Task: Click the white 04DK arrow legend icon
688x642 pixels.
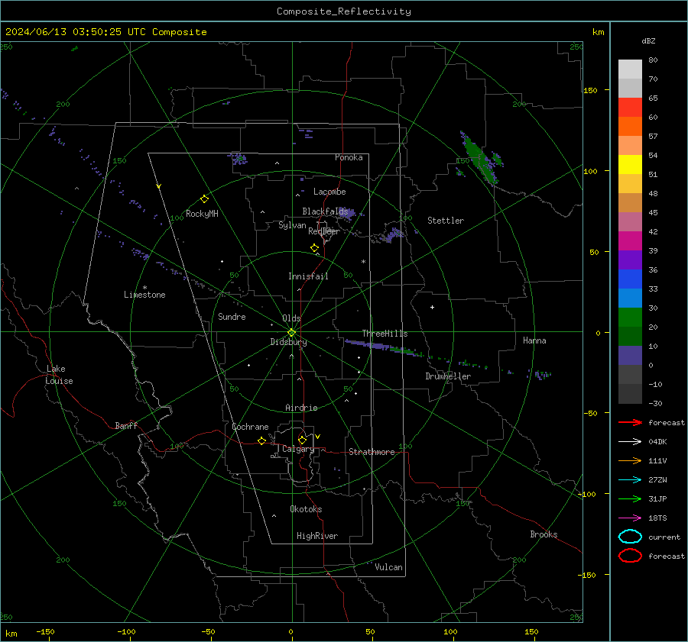Action: pyautogui.click(x=630, y=442)
